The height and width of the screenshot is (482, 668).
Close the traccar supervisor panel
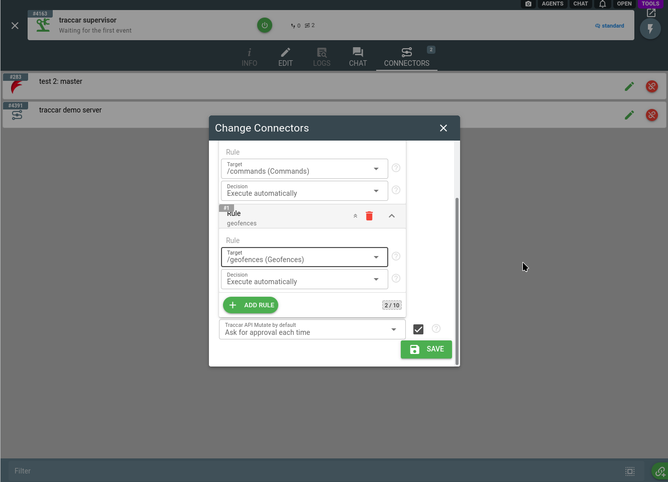tap(15, 26)
